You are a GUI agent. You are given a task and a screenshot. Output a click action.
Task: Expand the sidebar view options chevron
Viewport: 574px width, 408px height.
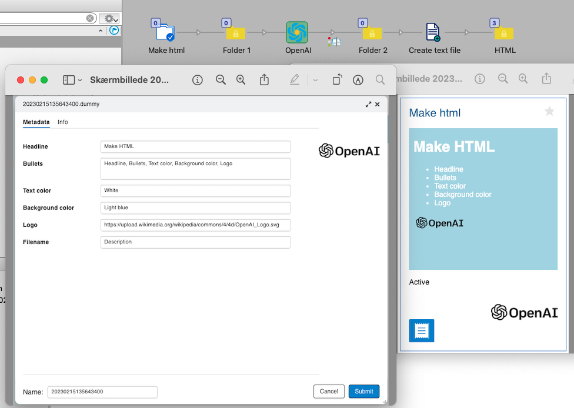coord(80,81)
